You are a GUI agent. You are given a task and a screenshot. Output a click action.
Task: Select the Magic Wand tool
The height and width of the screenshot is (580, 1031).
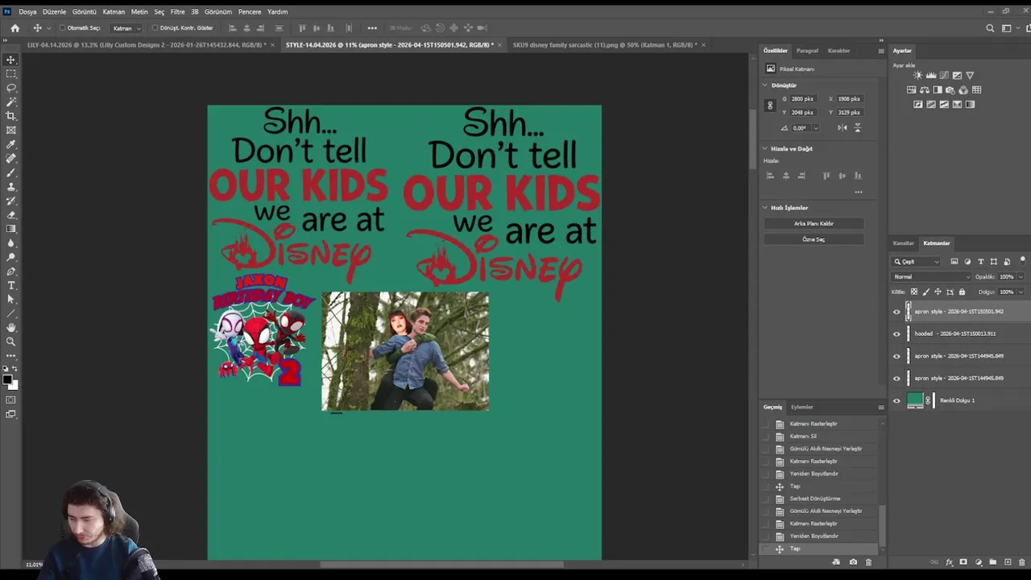[11, 102]
